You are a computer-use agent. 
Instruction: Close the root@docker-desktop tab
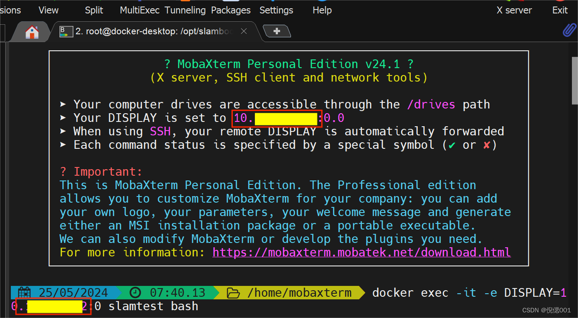244,31
